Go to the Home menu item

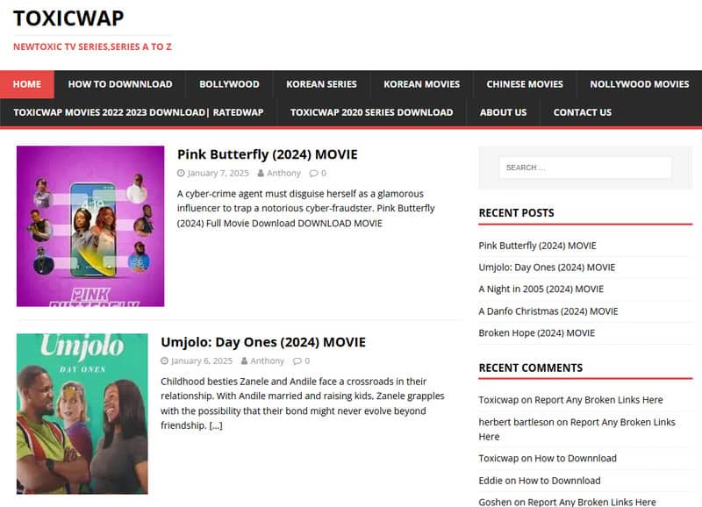[x=27, y=84]
